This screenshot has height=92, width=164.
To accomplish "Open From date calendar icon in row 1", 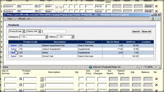I will [18, 6].
